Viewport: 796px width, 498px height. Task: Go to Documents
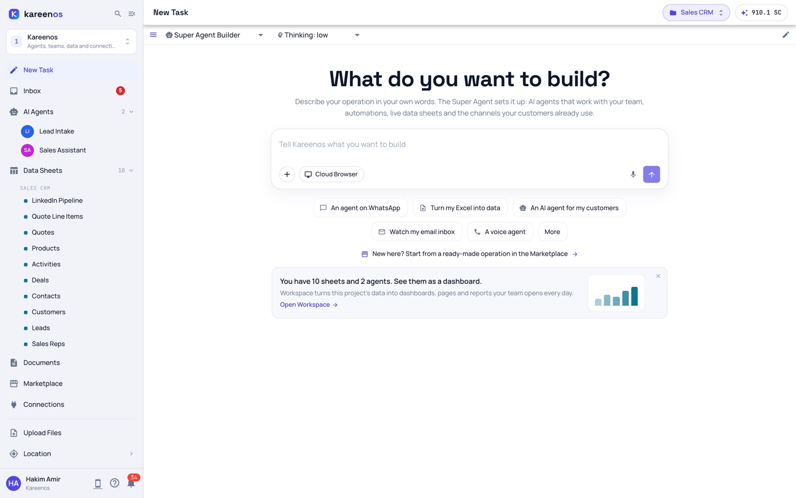pos(71,363)
